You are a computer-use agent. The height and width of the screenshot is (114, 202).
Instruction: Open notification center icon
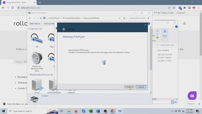(x=197, y=111)
